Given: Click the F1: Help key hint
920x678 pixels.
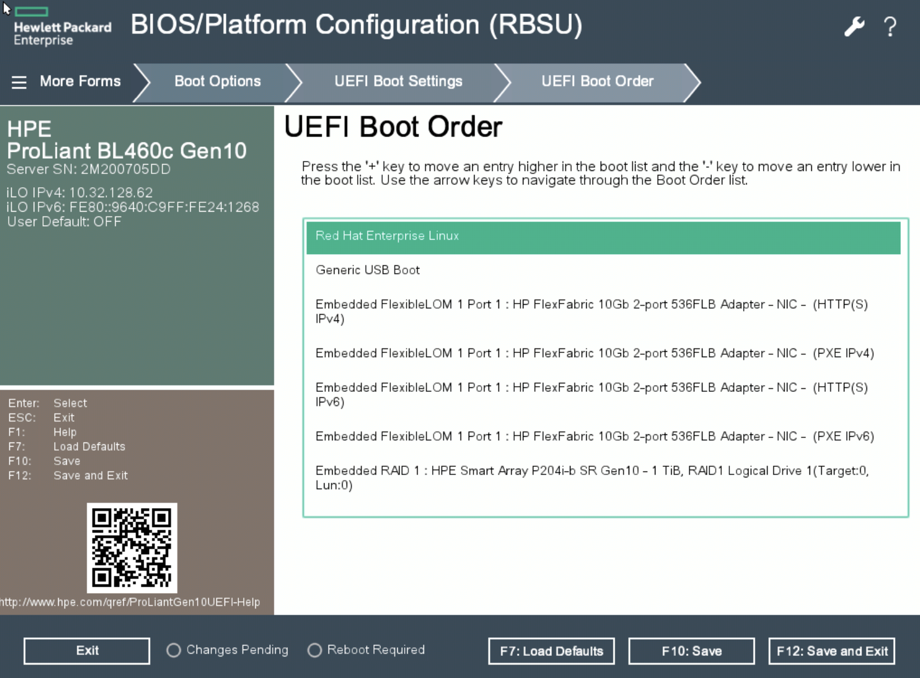Looking at the screenshot, I should (42, 432).
